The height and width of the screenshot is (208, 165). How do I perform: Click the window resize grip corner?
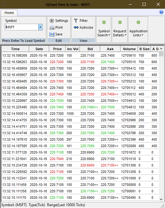coord(163,206)
